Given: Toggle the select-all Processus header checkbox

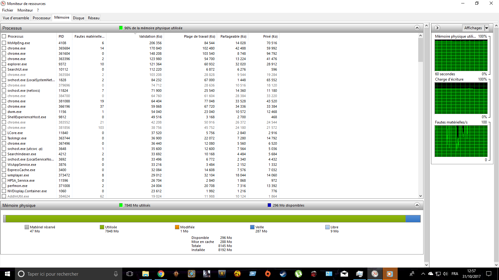Looking at the screenshot, I should click(4, 36).
